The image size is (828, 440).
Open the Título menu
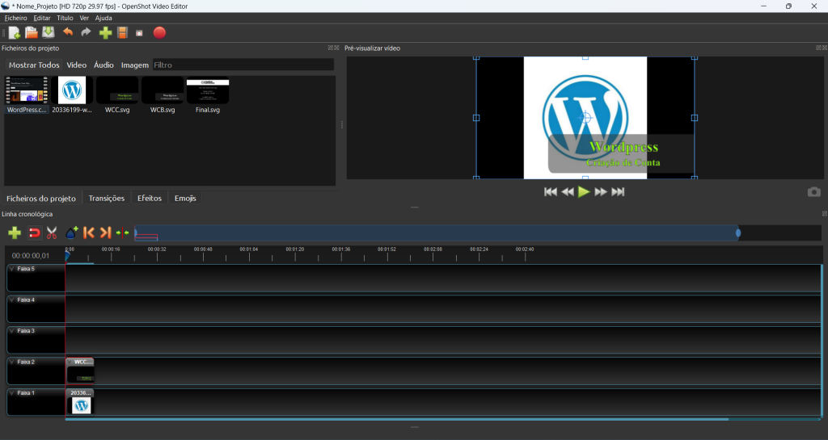(65, 18)
